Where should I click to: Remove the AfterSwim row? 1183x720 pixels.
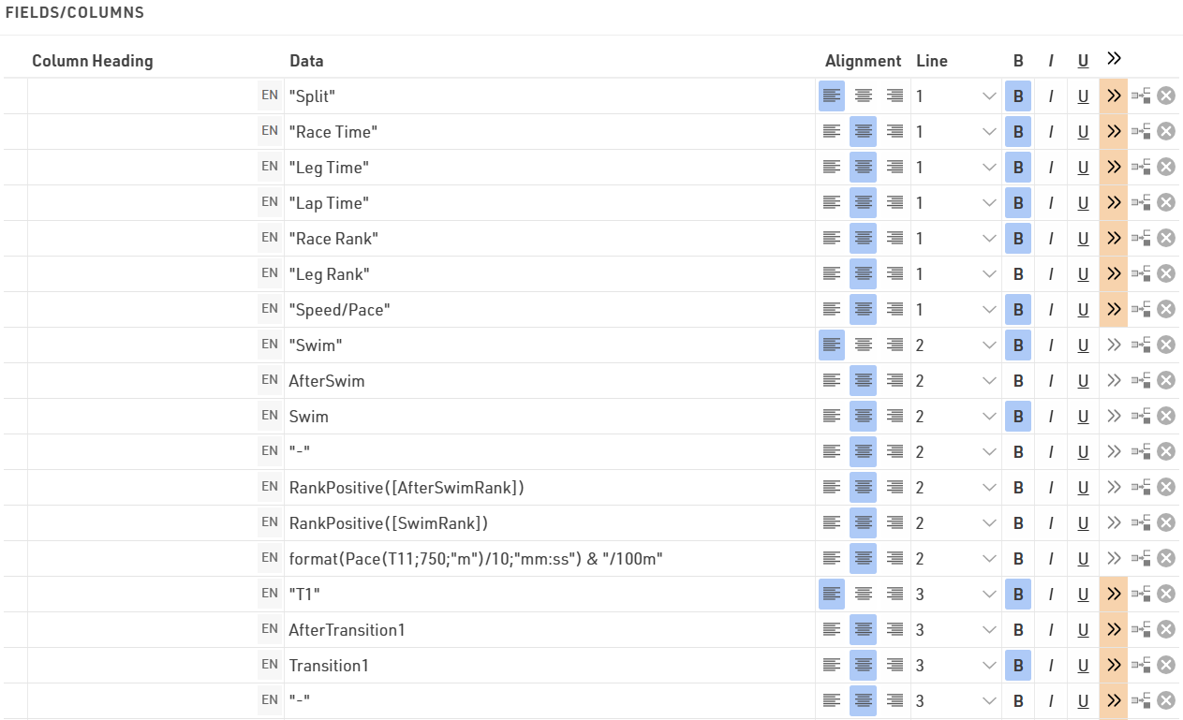pos(1165,380)
